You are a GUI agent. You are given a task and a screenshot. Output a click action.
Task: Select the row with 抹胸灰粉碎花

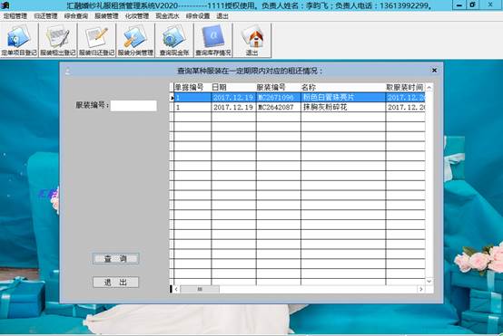299,107
